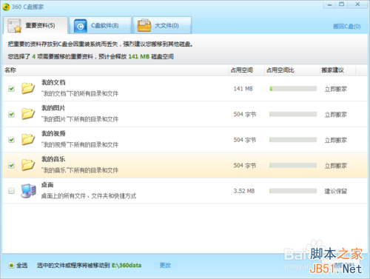Click 建议保留 for 桌面 row
The width and height of the screenshot is (370, 279).
336,191
